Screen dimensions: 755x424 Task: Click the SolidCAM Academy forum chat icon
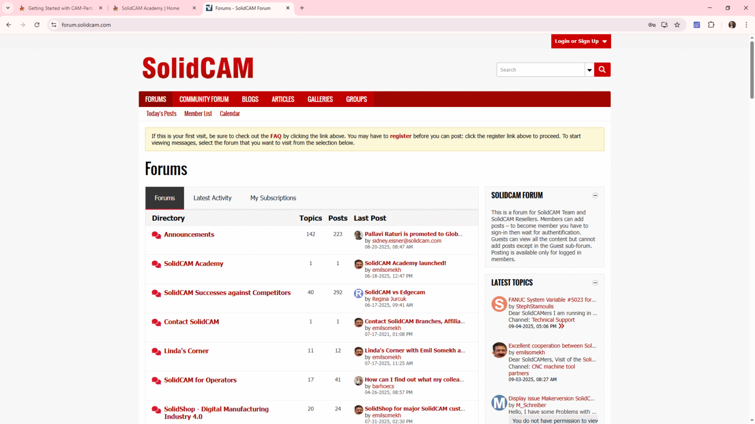point(156,264)
